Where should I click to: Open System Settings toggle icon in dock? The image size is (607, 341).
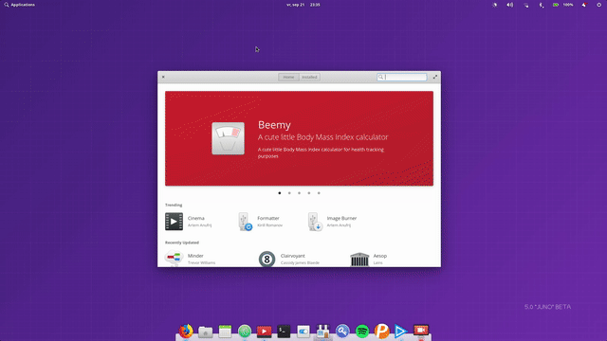point(303,332)
